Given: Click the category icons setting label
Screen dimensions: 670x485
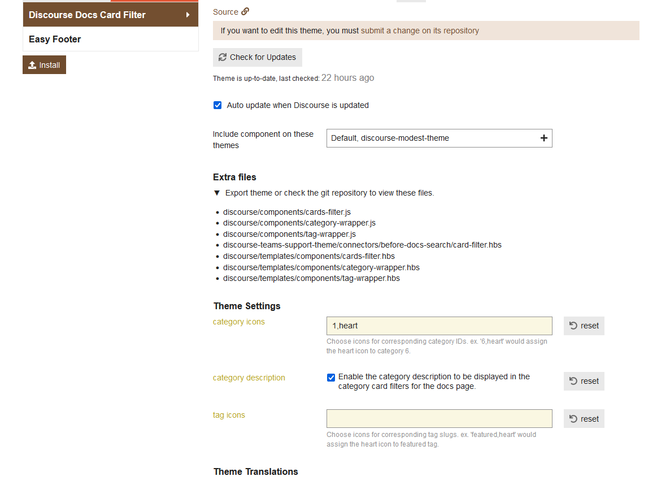Looking at the screenshot, I should [239, 322].
